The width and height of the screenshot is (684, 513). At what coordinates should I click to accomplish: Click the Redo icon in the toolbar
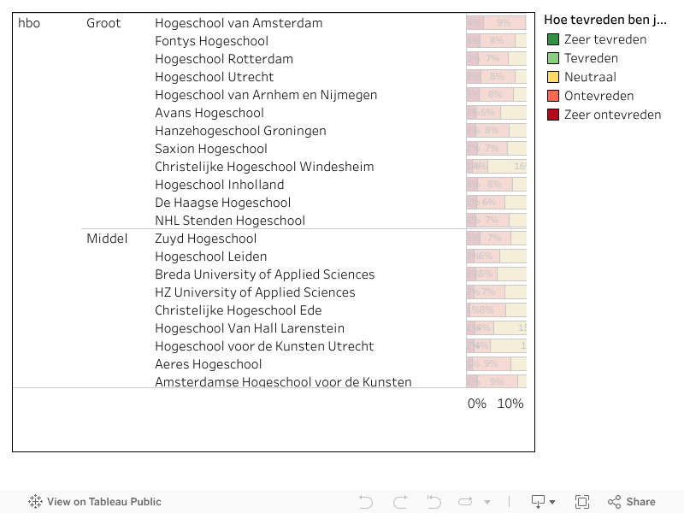click(399, 502)
